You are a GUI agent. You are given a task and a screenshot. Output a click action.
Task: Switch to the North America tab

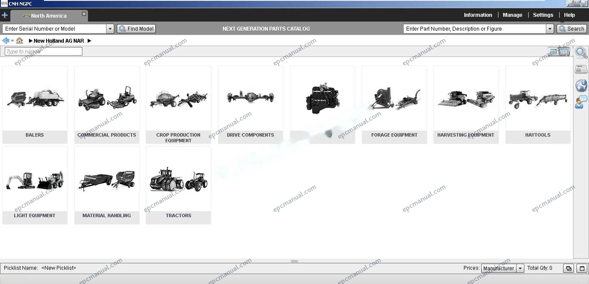(x=48, y=16)
